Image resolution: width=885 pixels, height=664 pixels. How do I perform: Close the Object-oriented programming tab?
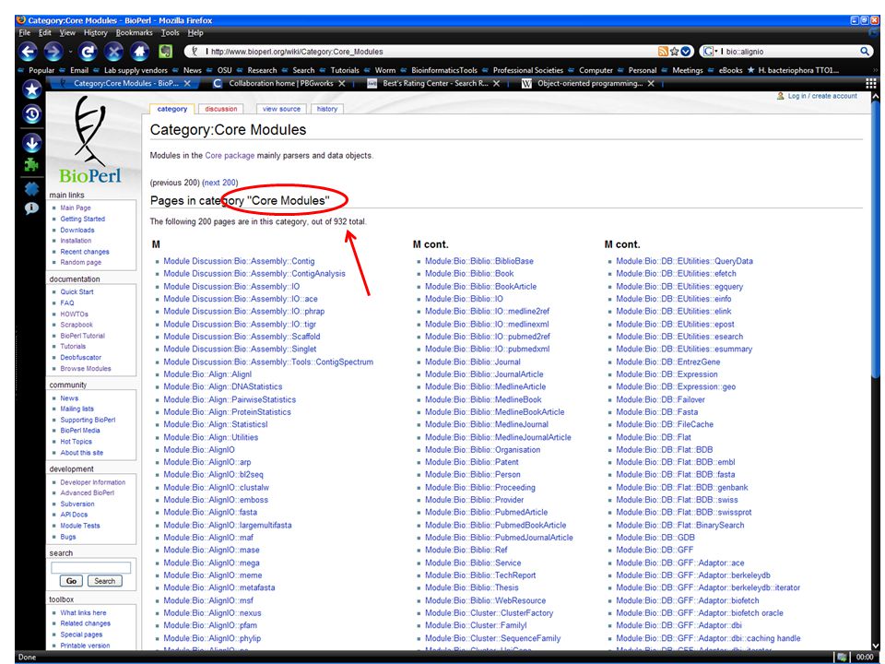(651, 84)
